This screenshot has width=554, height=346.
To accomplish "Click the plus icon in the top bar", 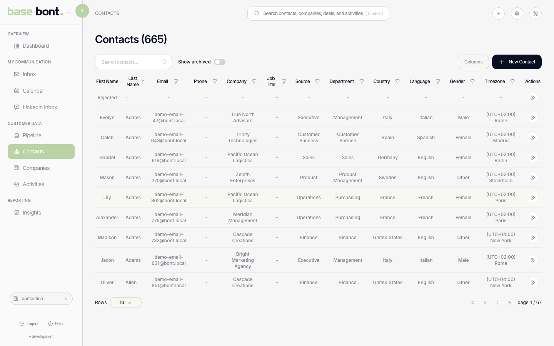I will click(x=499, y=13).
